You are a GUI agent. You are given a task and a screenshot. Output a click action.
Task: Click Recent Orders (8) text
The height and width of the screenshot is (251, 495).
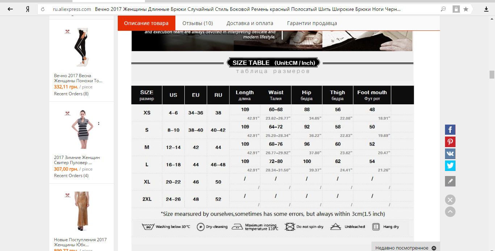71,94
